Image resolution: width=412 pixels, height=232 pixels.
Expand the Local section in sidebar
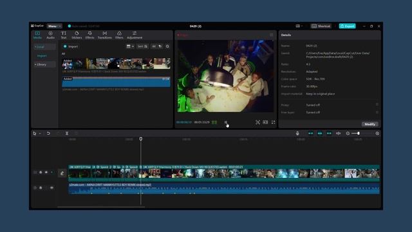tap(44, 47)
